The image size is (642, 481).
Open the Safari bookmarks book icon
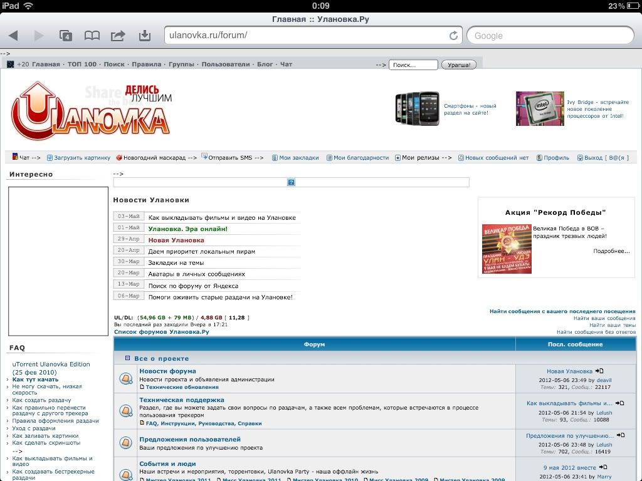click(92, 36)
